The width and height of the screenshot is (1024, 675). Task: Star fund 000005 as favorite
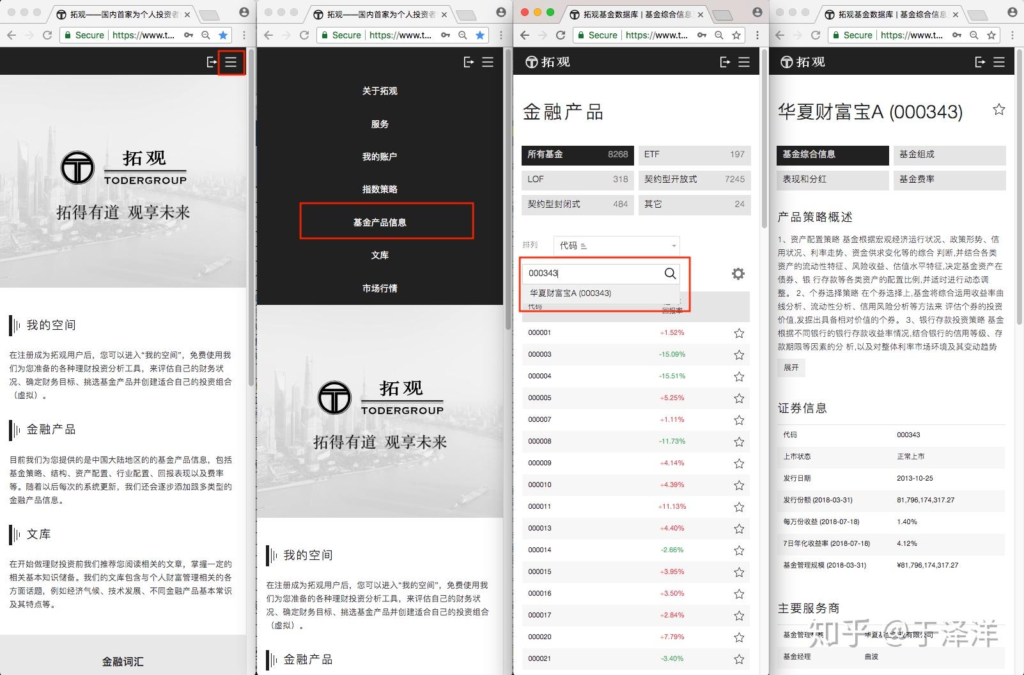pyautogui.click(x=739, y=398)
